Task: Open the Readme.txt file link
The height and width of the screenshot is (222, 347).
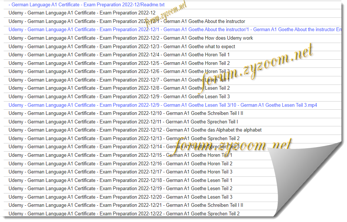Action: pyautogui.click(x=87, y=5)
